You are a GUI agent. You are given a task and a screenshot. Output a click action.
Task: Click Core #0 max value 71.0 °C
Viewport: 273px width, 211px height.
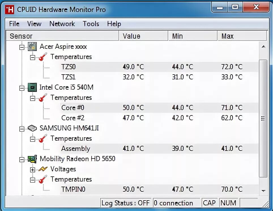tap(232, 107)
